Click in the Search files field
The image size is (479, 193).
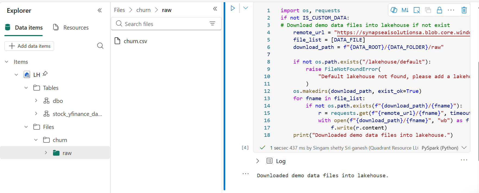[166, 24]
